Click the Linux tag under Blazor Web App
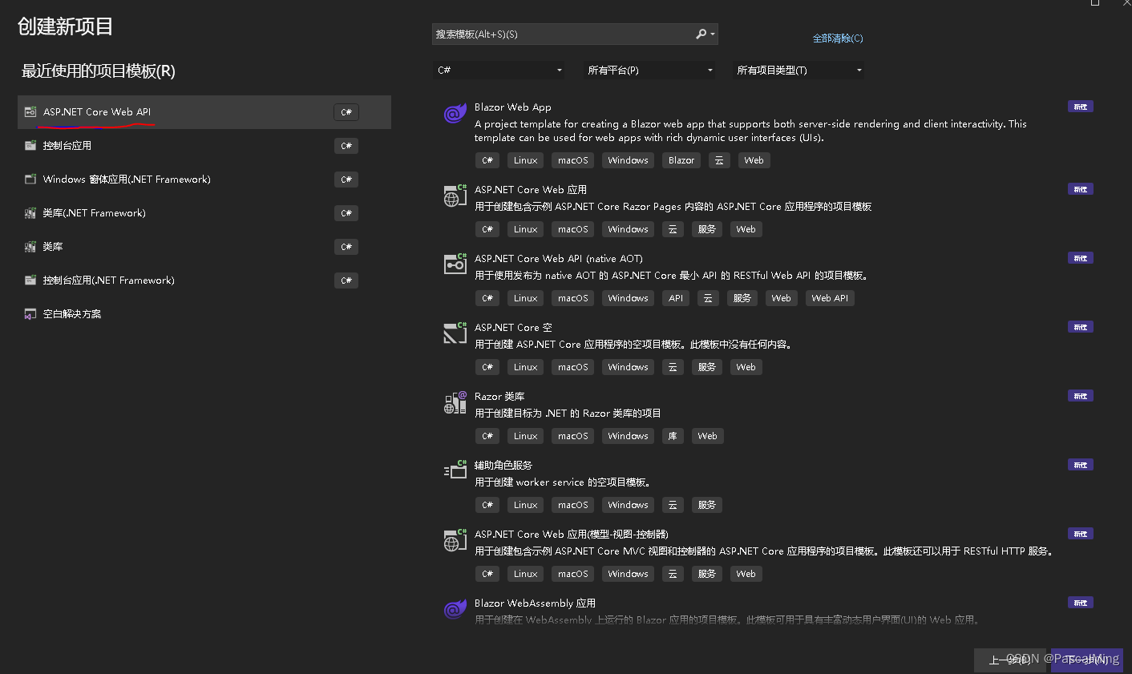 (526, 160)
